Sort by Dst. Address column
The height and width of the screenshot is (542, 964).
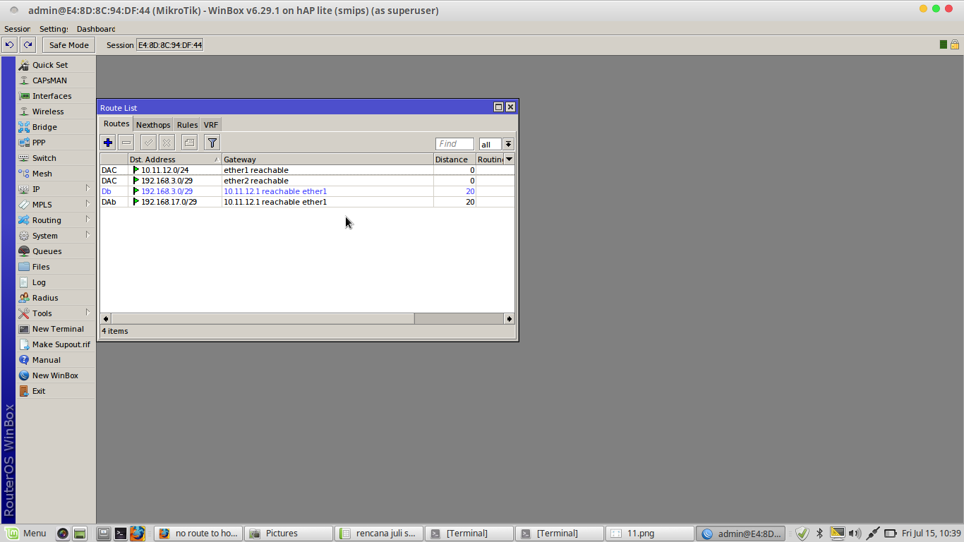click(175, 159)
